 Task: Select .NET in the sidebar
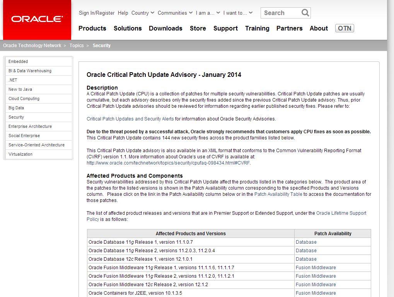[38, 80]
